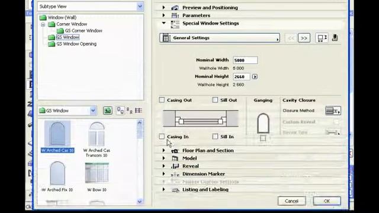
Task: Enable Casing Out checkbox
Action: click(x=162, y=100)
